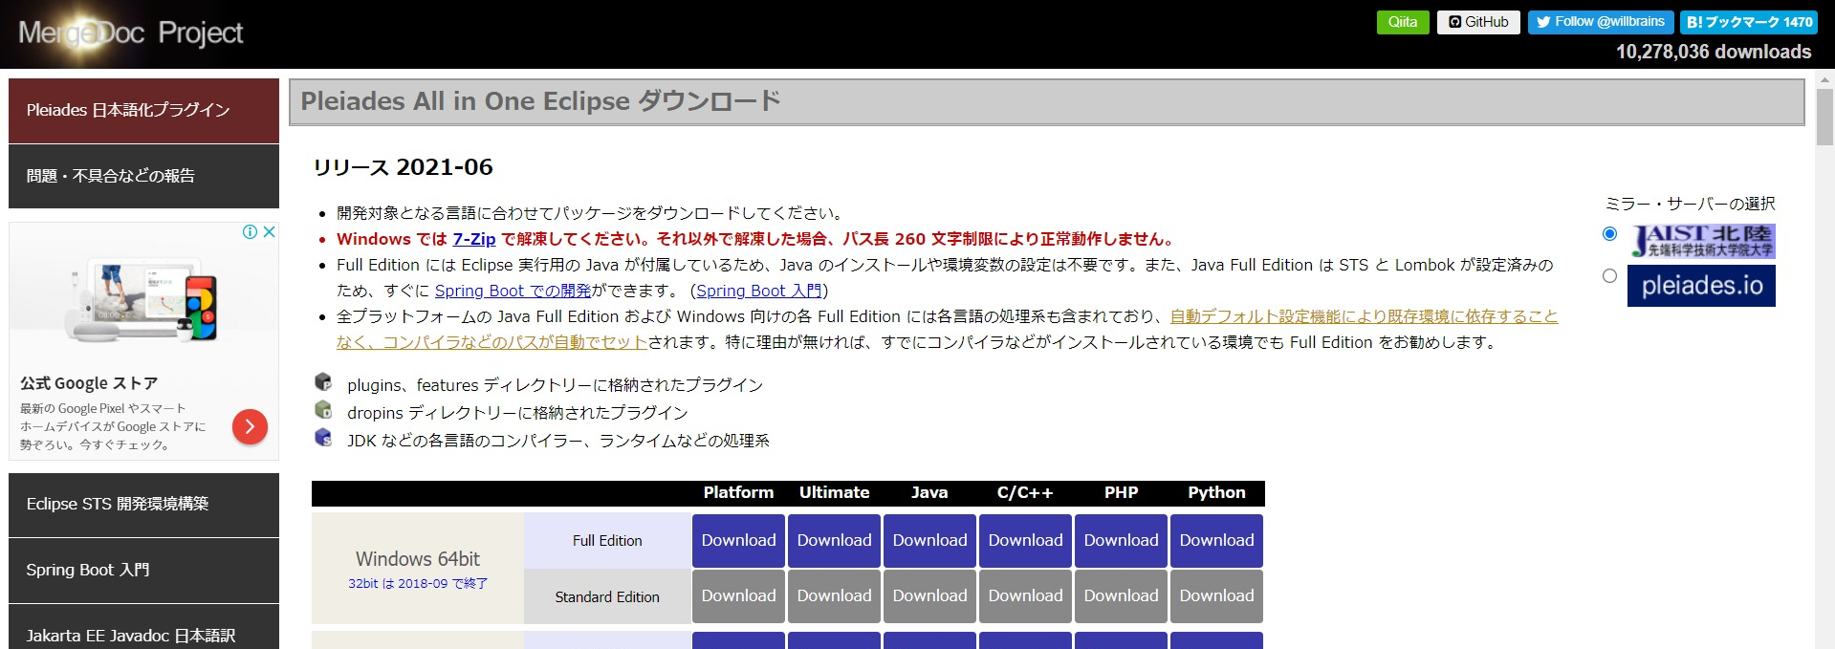The image size is (1835, 649).
Task: Click the scrollbar up arrow
Action: pyautogui.click(x=1824, y=78)
